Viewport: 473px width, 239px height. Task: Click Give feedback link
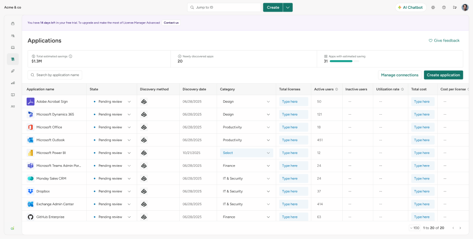[444, 40]
